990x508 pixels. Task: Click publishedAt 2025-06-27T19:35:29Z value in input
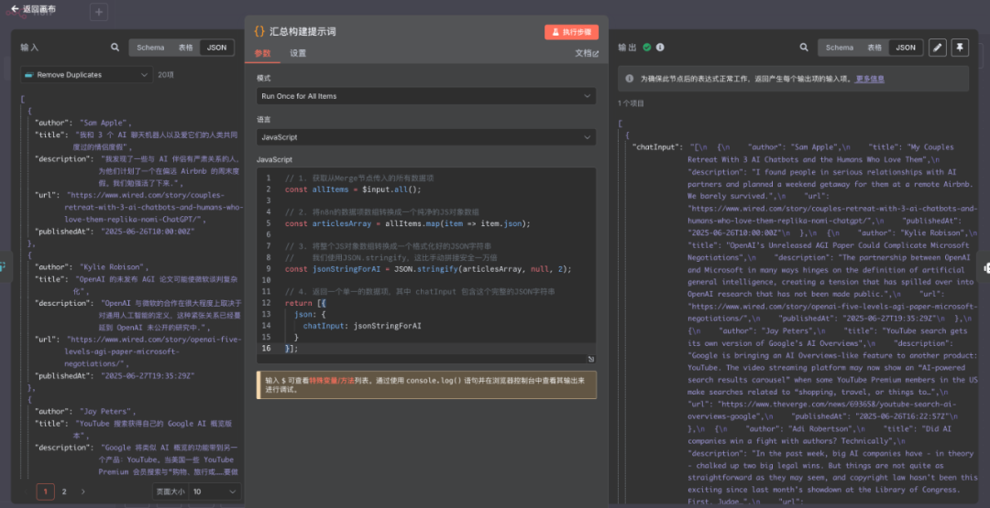(148, 375)
